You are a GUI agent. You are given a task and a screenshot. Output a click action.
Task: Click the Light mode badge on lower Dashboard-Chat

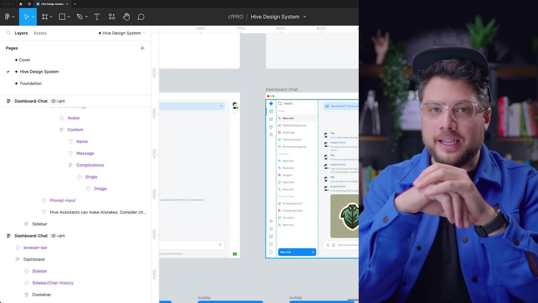[x=58, y=236]
